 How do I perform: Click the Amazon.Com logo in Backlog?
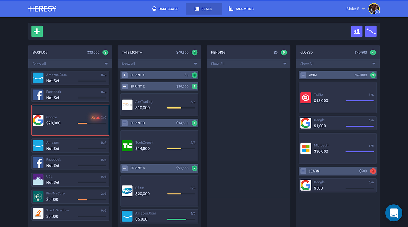pyautogui.click(x=38, y=78)
